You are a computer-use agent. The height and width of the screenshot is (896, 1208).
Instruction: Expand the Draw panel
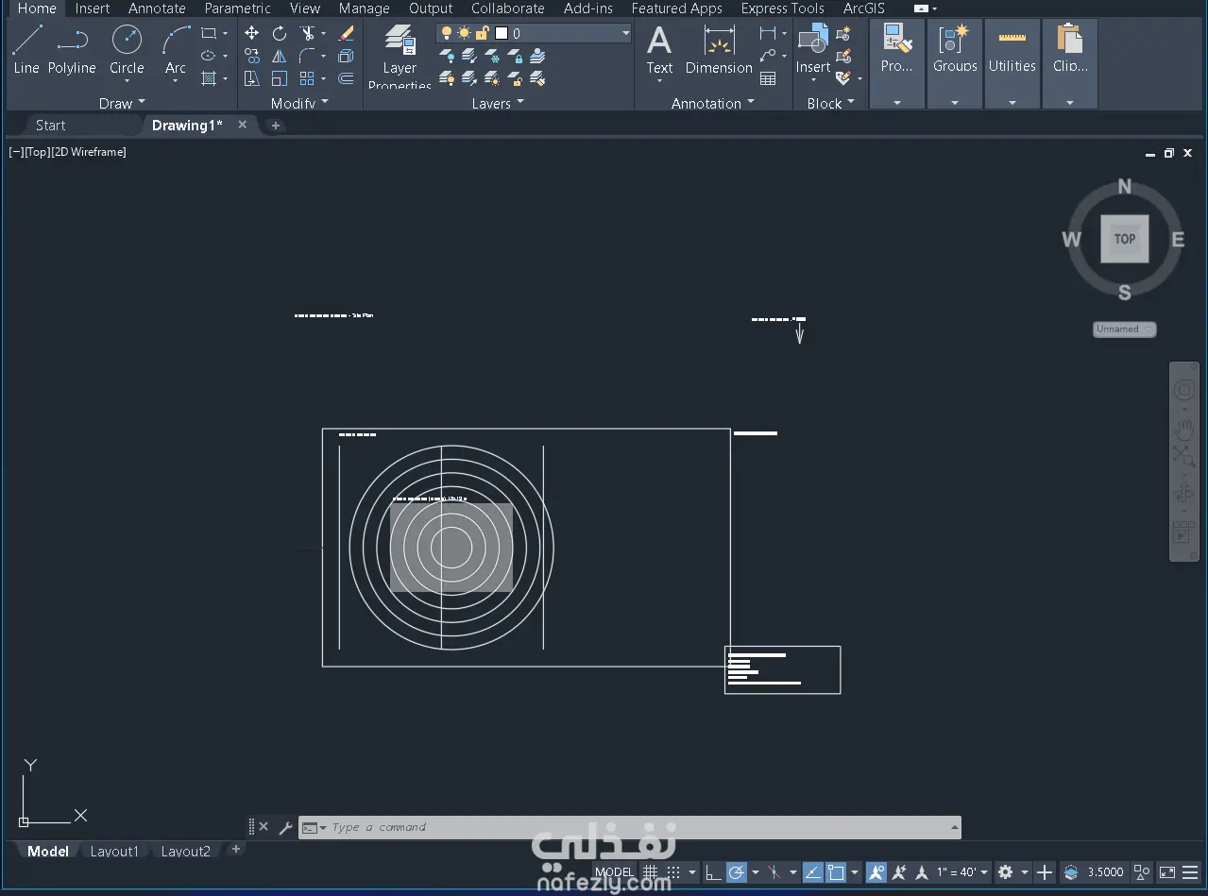tap(122, 103)
